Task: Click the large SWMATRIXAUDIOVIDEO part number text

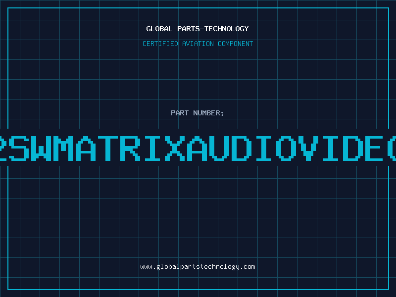Action: tap(198, 148)
